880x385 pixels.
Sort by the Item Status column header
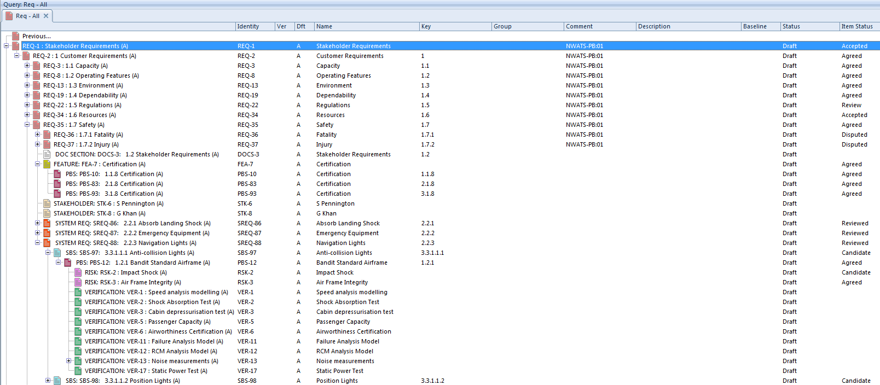[x=859, y=26]
